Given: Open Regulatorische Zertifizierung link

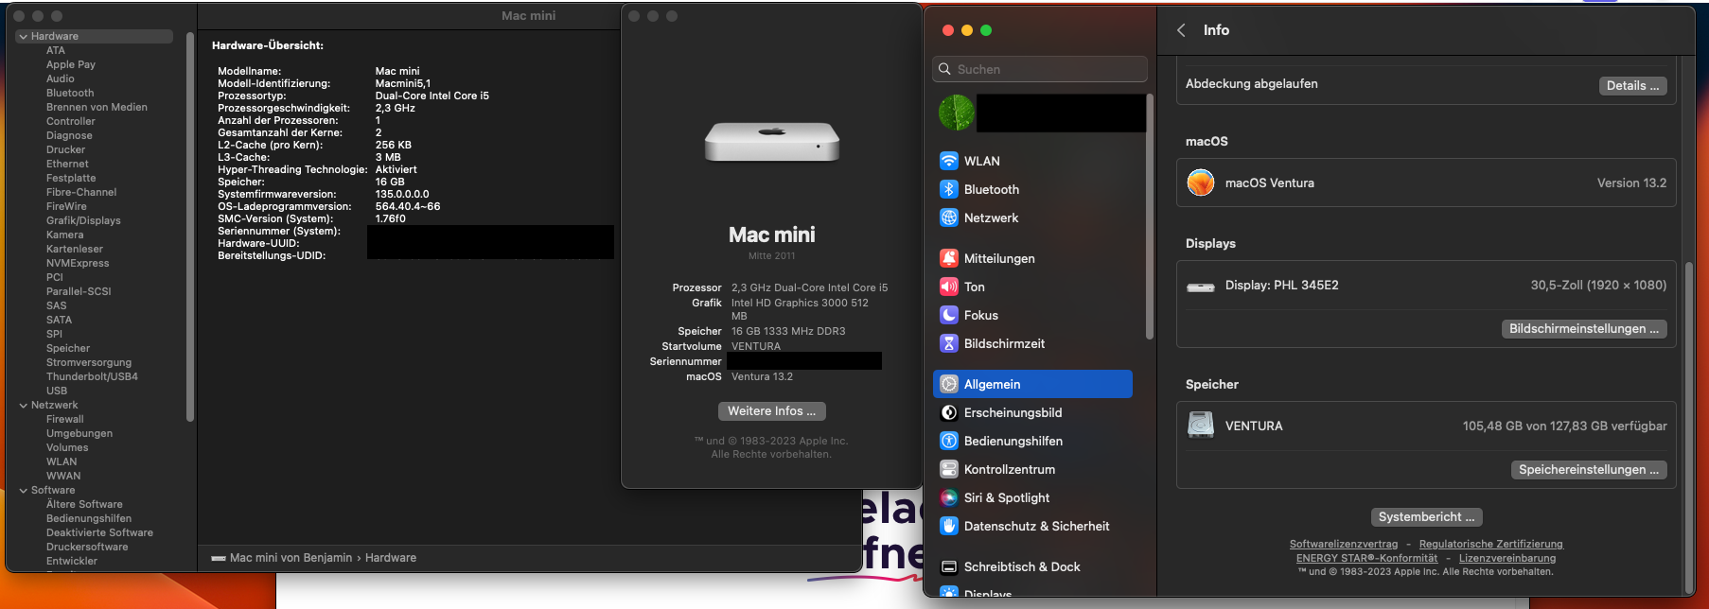Looking at the screenshot, I should click(x=1490, y=544).
